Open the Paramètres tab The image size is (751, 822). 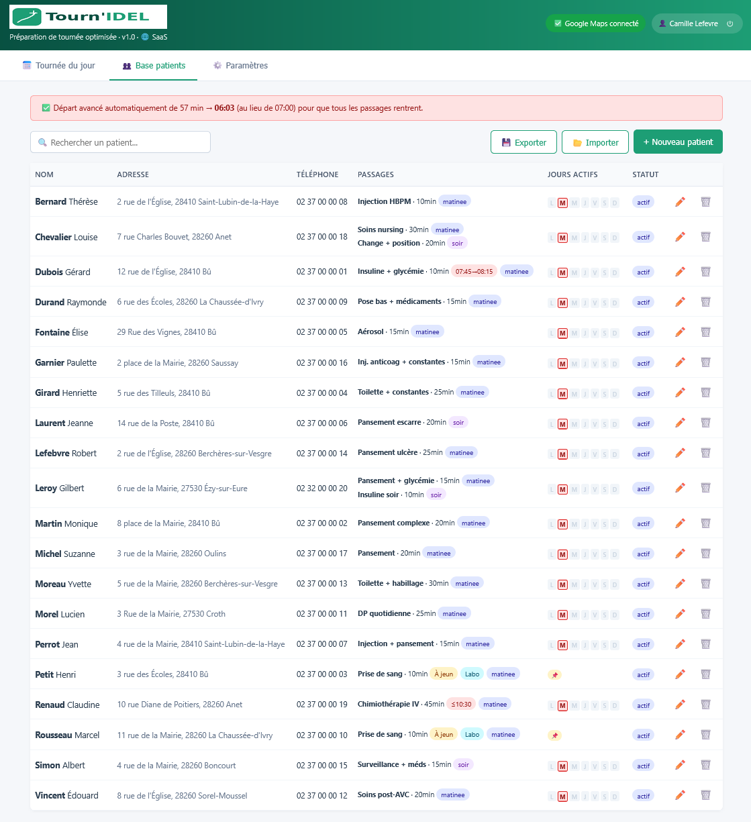tap(240, 66)
